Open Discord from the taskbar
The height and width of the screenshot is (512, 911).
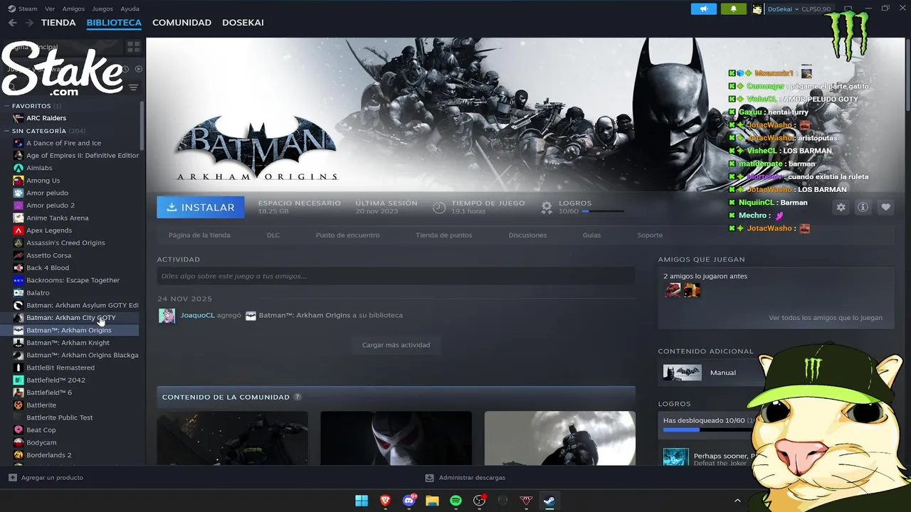click(x=409, y=501)
